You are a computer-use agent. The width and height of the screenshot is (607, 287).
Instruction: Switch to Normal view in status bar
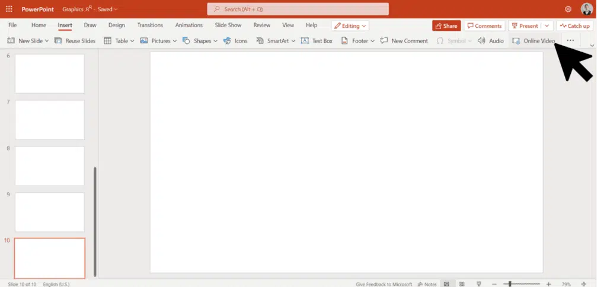click(446, 284)
